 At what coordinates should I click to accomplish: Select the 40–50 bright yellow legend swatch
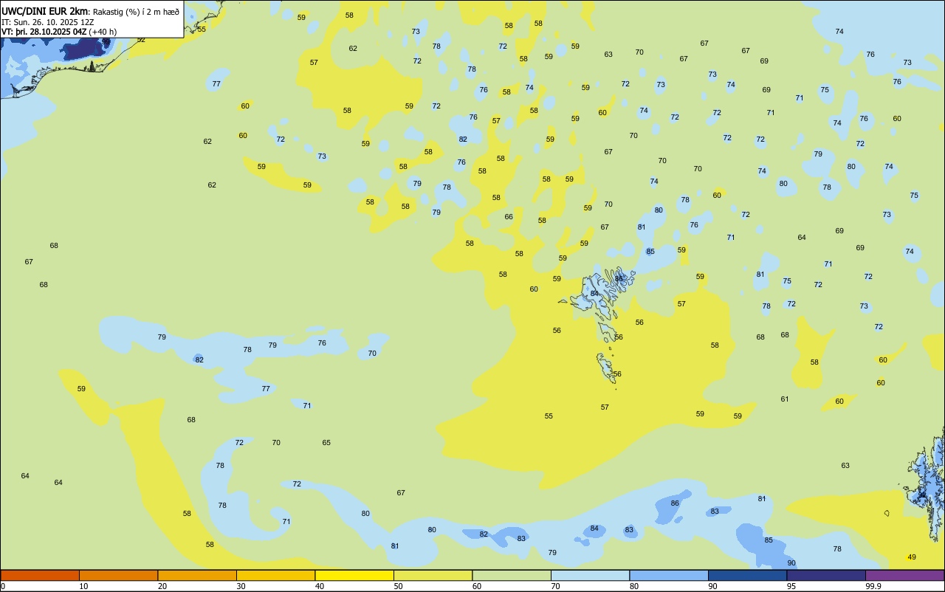click(x=354, y=575)
